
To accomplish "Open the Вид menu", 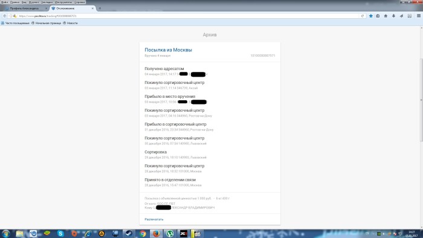I will tap(24, 2).
